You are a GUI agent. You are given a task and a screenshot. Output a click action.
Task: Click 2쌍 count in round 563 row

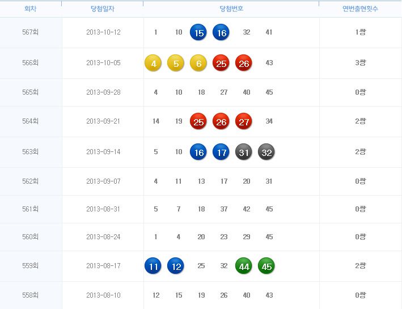click(x=361, y=152)
